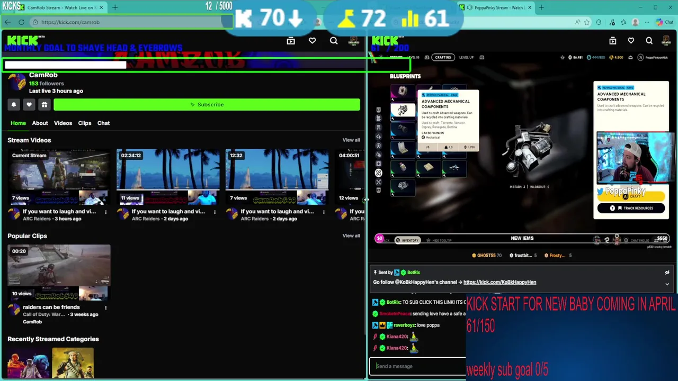Click the 'raiders can be friends' clip title
This screenshot has height=381, width=678.
pyautogui.click(x=51, y=307)
